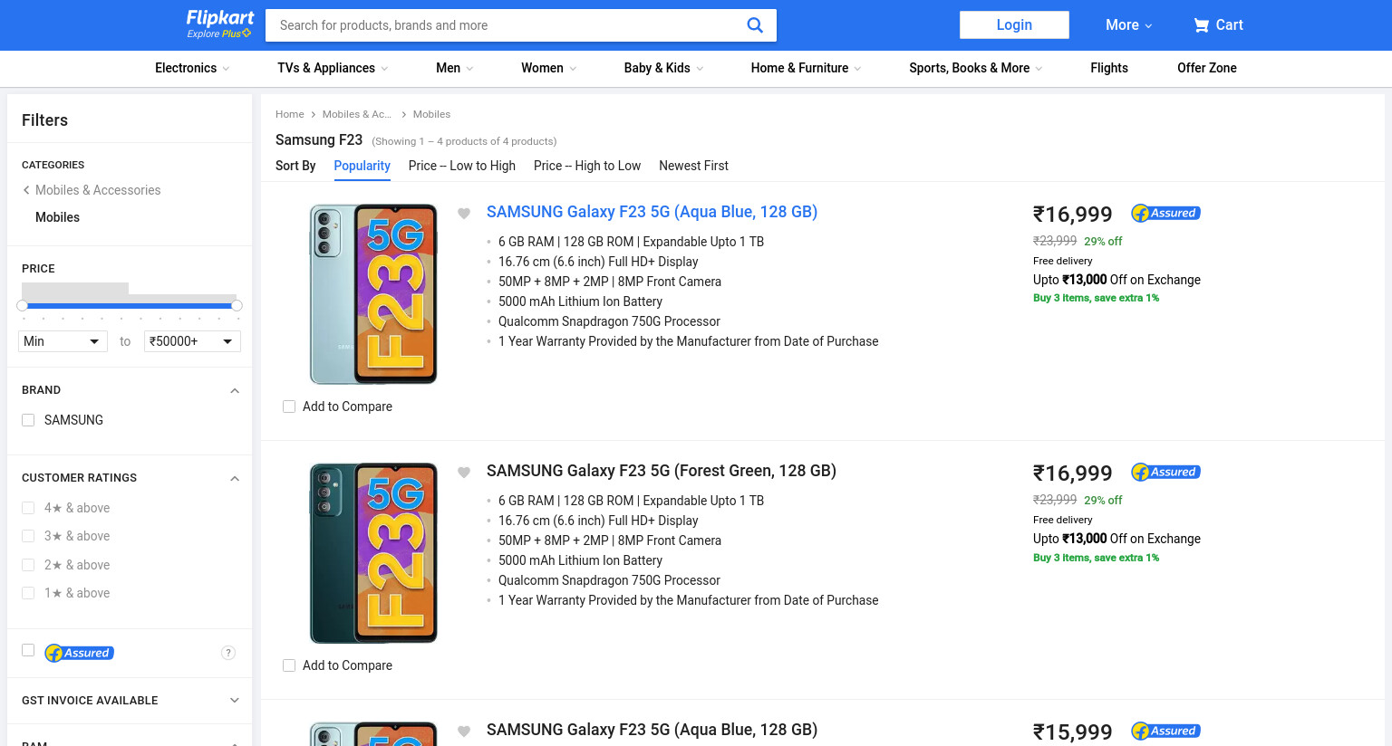
Task: Click the search magnifier icon
Action: pyautogui.click(x=754, y=25)
